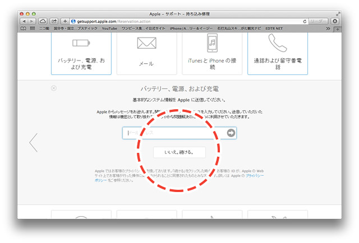The height and width of the screenshot is (243, 359).
Task: Open the プライバシーポリシー link
Action: tap(255, 176)
